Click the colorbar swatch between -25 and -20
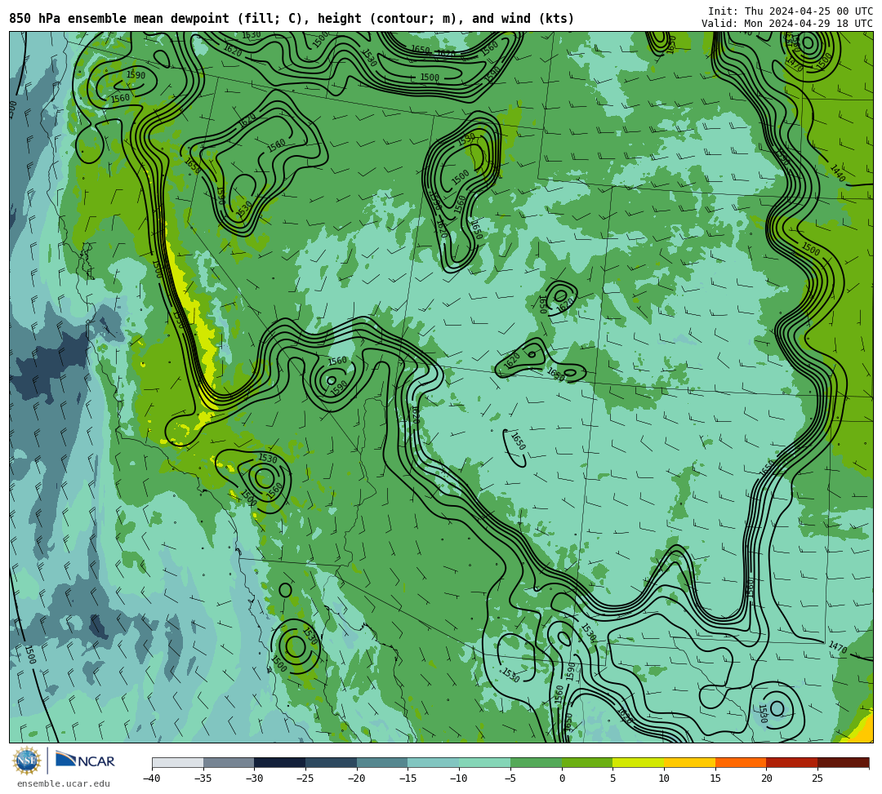 (331, 762)
